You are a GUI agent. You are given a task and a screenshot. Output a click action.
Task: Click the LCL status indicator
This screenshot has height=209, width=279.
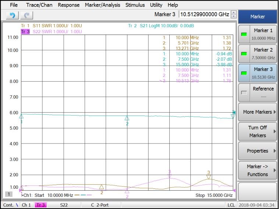tap(231, 205)
